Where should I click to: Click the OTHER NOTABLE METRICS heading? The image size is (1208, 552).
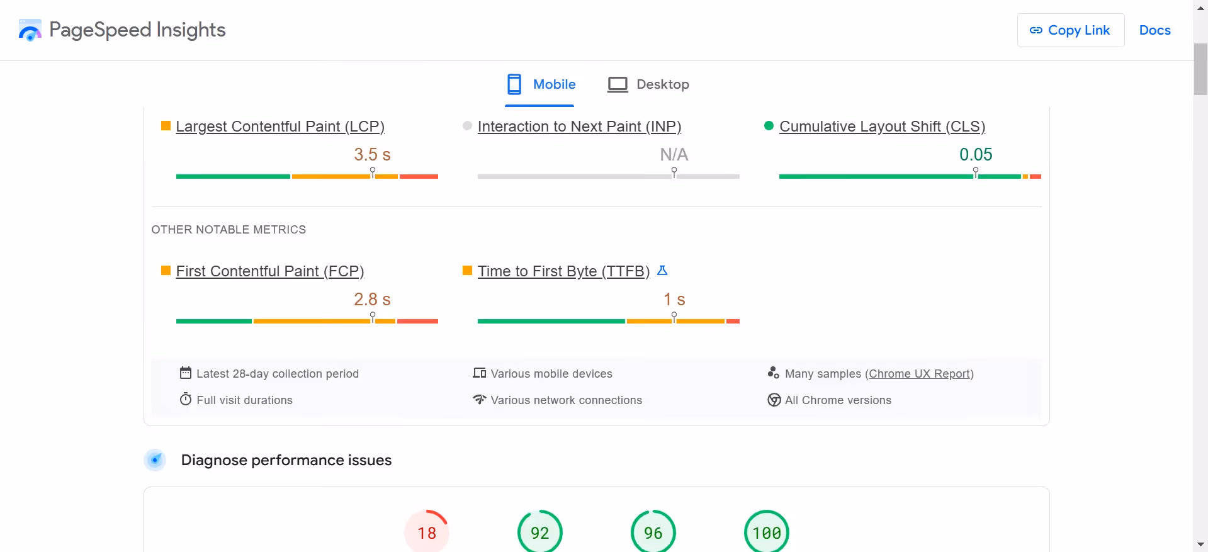point(229,230)
